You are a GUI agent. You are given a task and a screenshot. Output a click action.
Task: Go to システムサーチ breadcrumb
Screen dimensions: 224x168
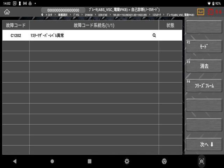pos(156,15)
